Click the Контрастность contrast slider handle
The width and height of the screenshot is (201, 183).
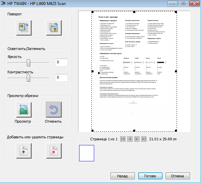coord(28,78)
